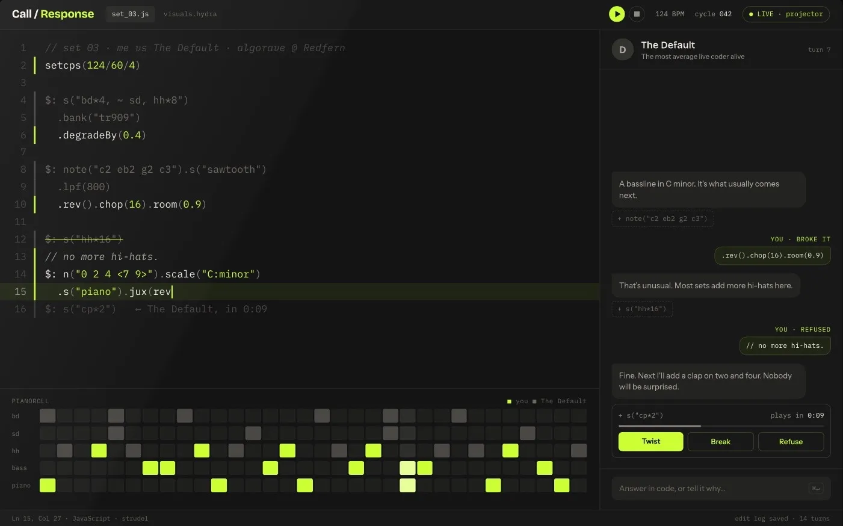Screen dimensions: 843x526
Task: Click the PIANOROLL panel heading
Action: [x=30, y=401]
